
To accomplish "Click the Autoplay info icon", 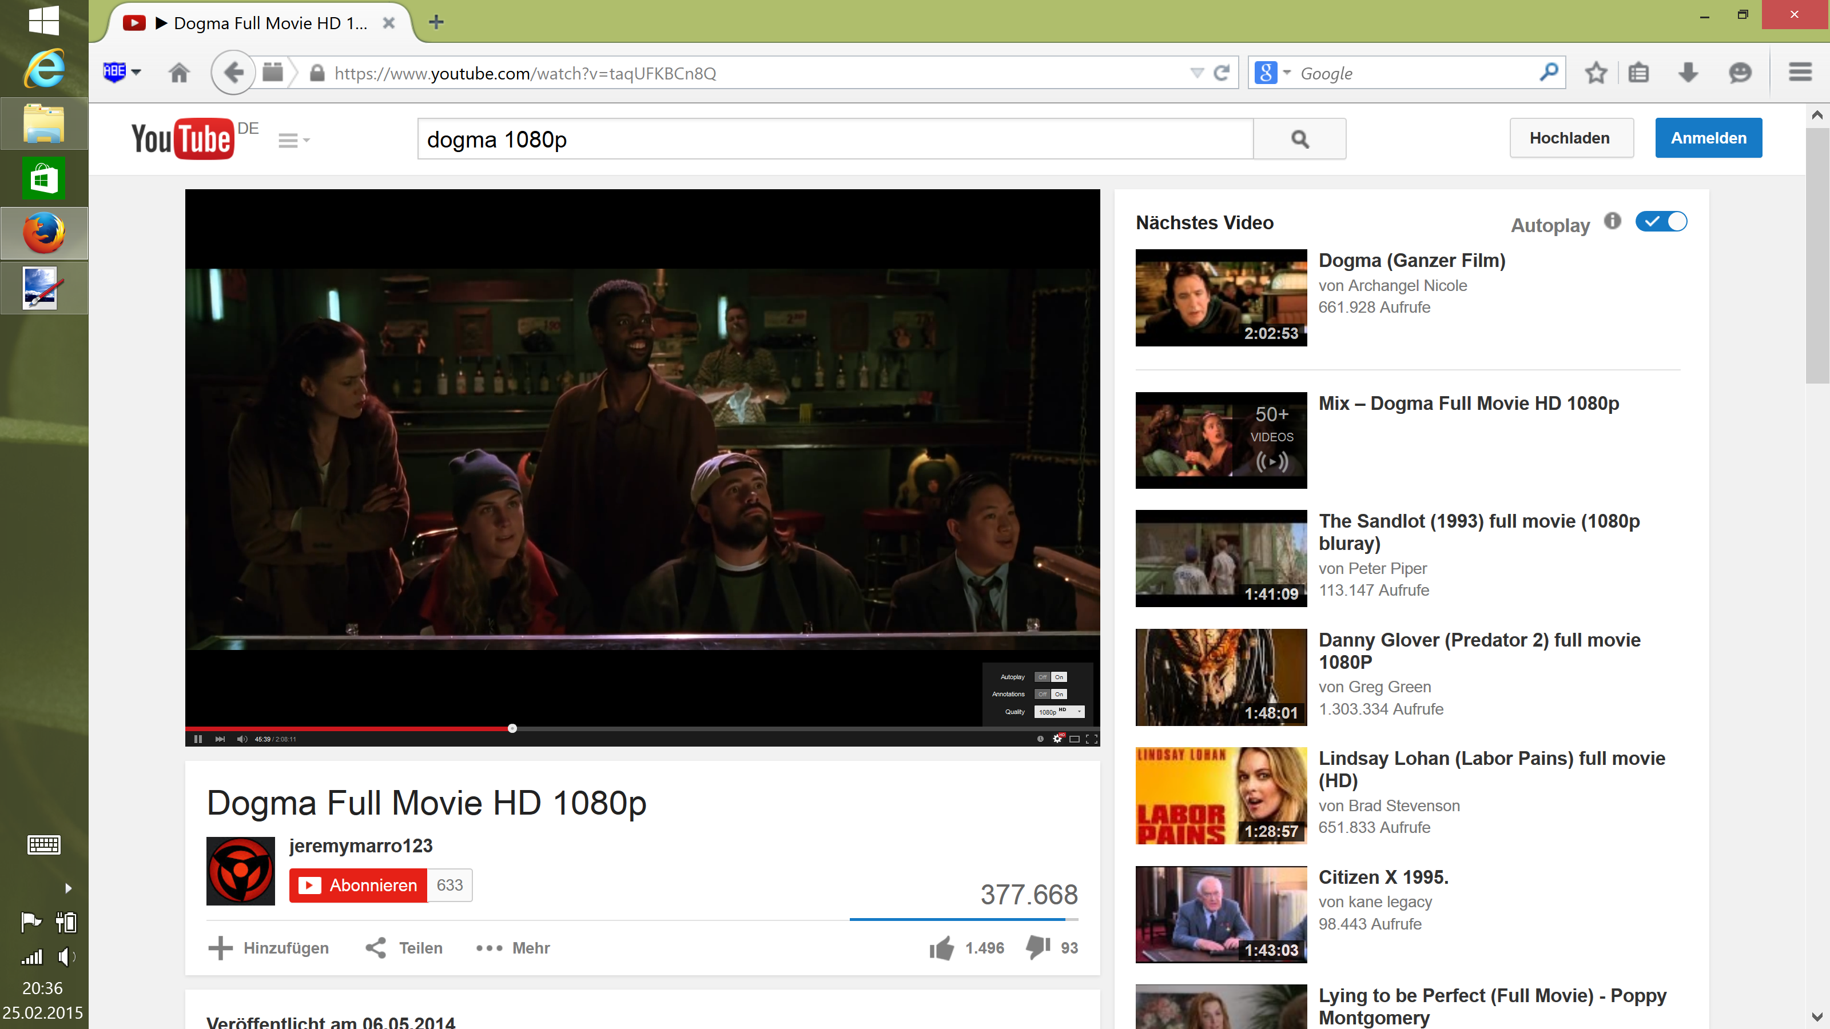I will (1613, 221).
